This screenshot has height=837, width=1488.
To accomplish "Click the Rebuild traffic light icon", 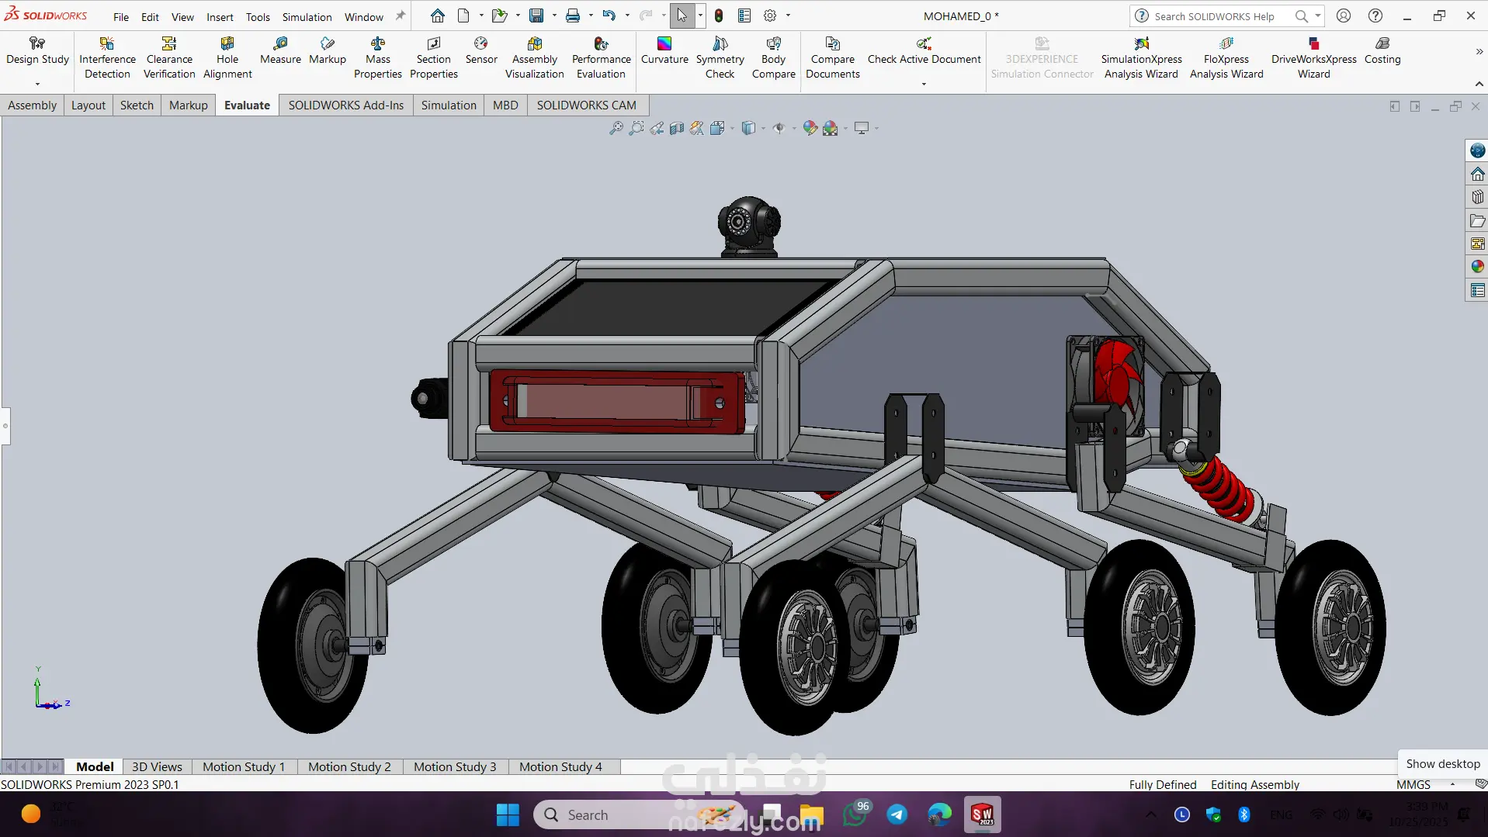I will 719,16.
